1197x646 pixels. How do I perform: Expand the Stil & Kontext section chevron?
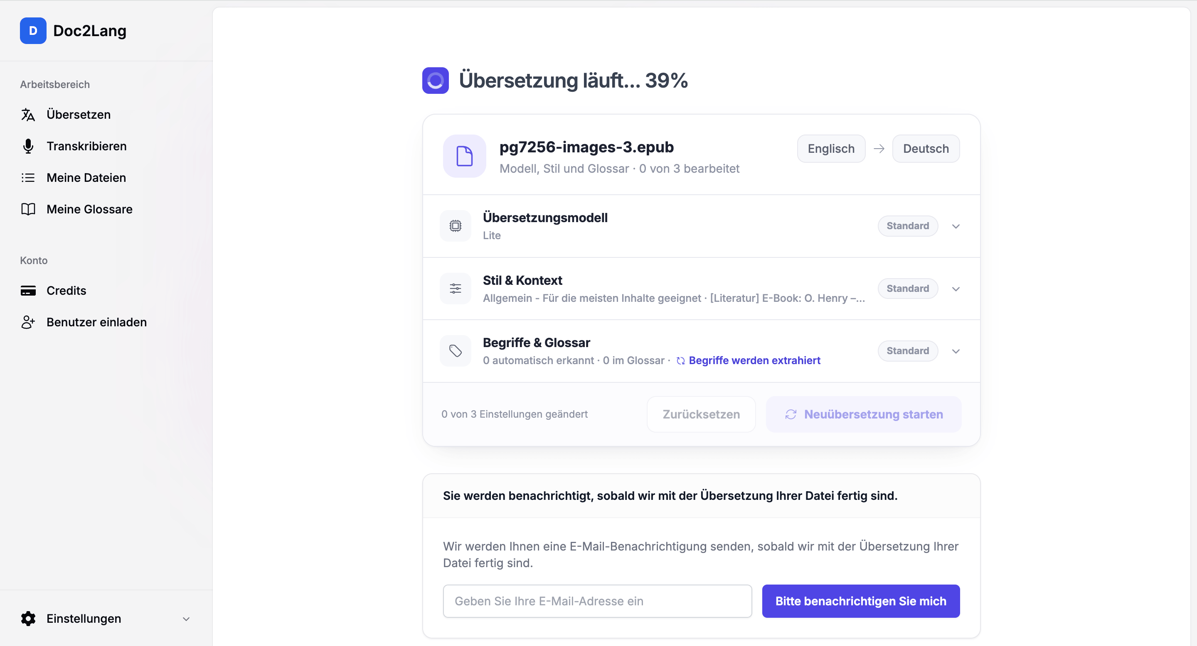(956, 289)
